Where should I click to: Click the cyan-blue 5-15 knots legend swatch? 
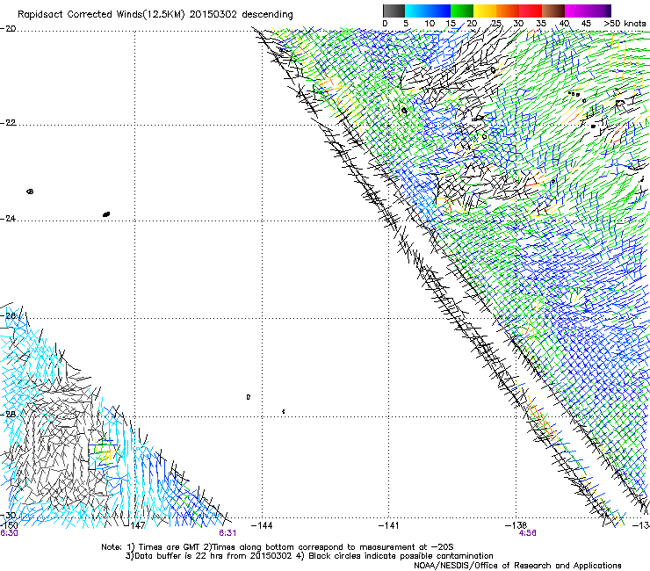428,11
